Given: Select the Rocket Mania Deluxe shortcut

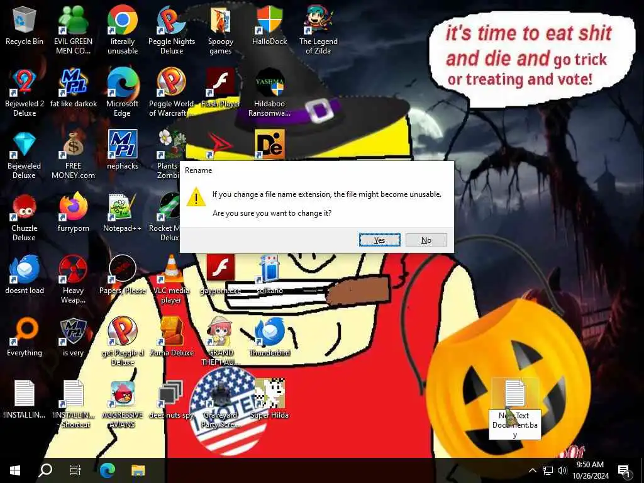Looking at the screenshot, I should point(165,218).
